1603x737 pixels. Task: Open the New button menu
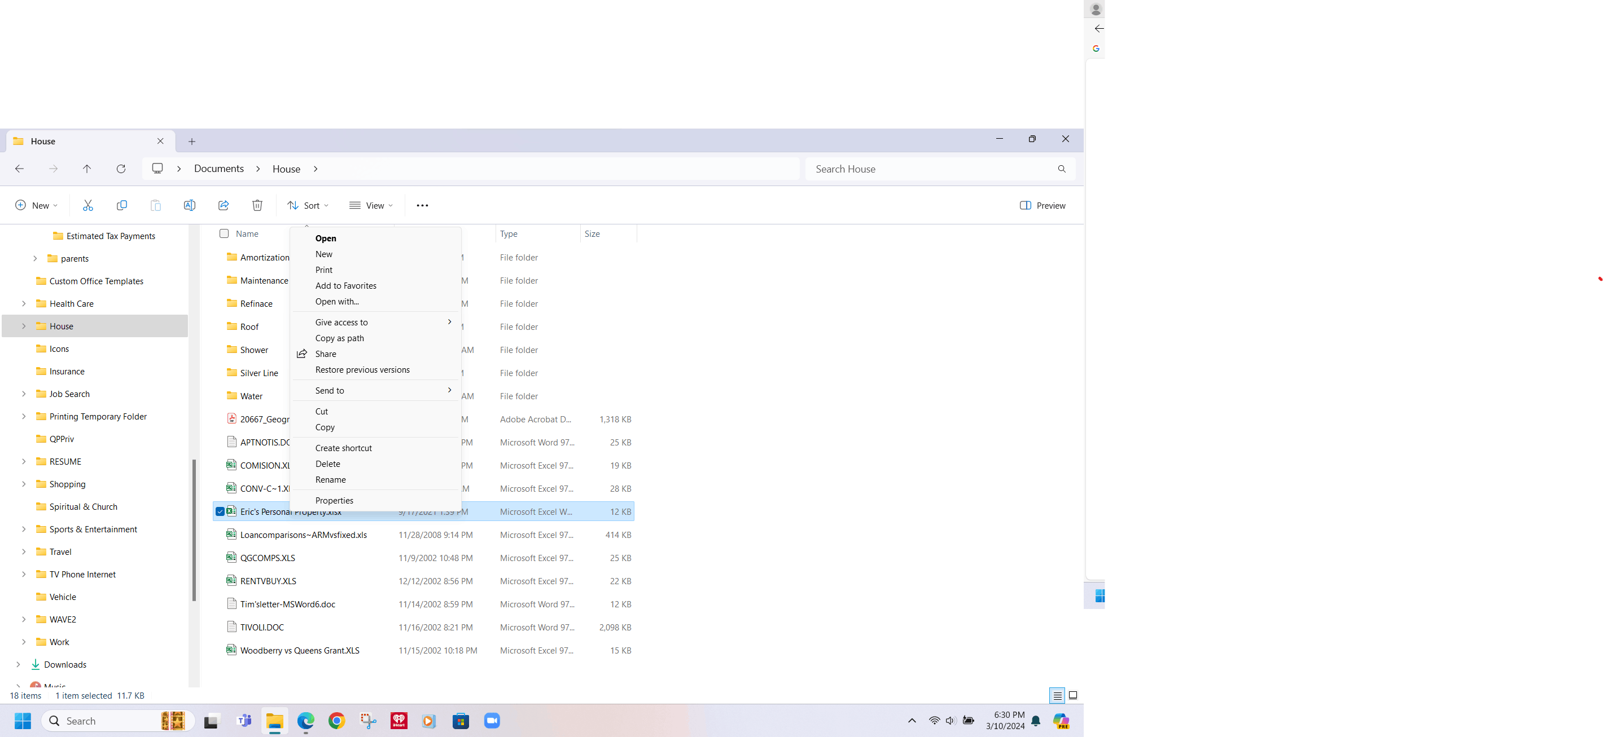point(36,205)
